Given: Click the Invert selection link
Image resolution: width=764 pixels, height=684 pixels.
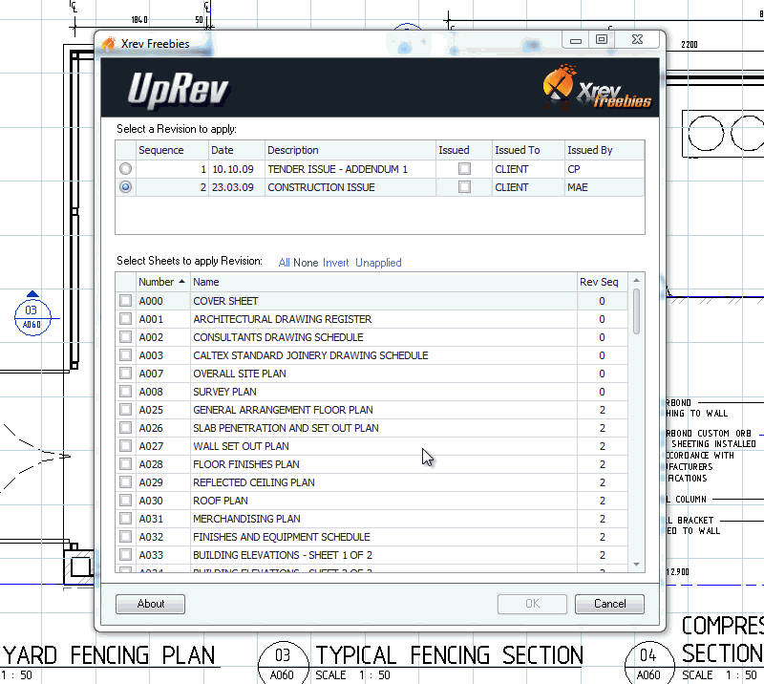Looking at the screenshot, I should 335,263.
